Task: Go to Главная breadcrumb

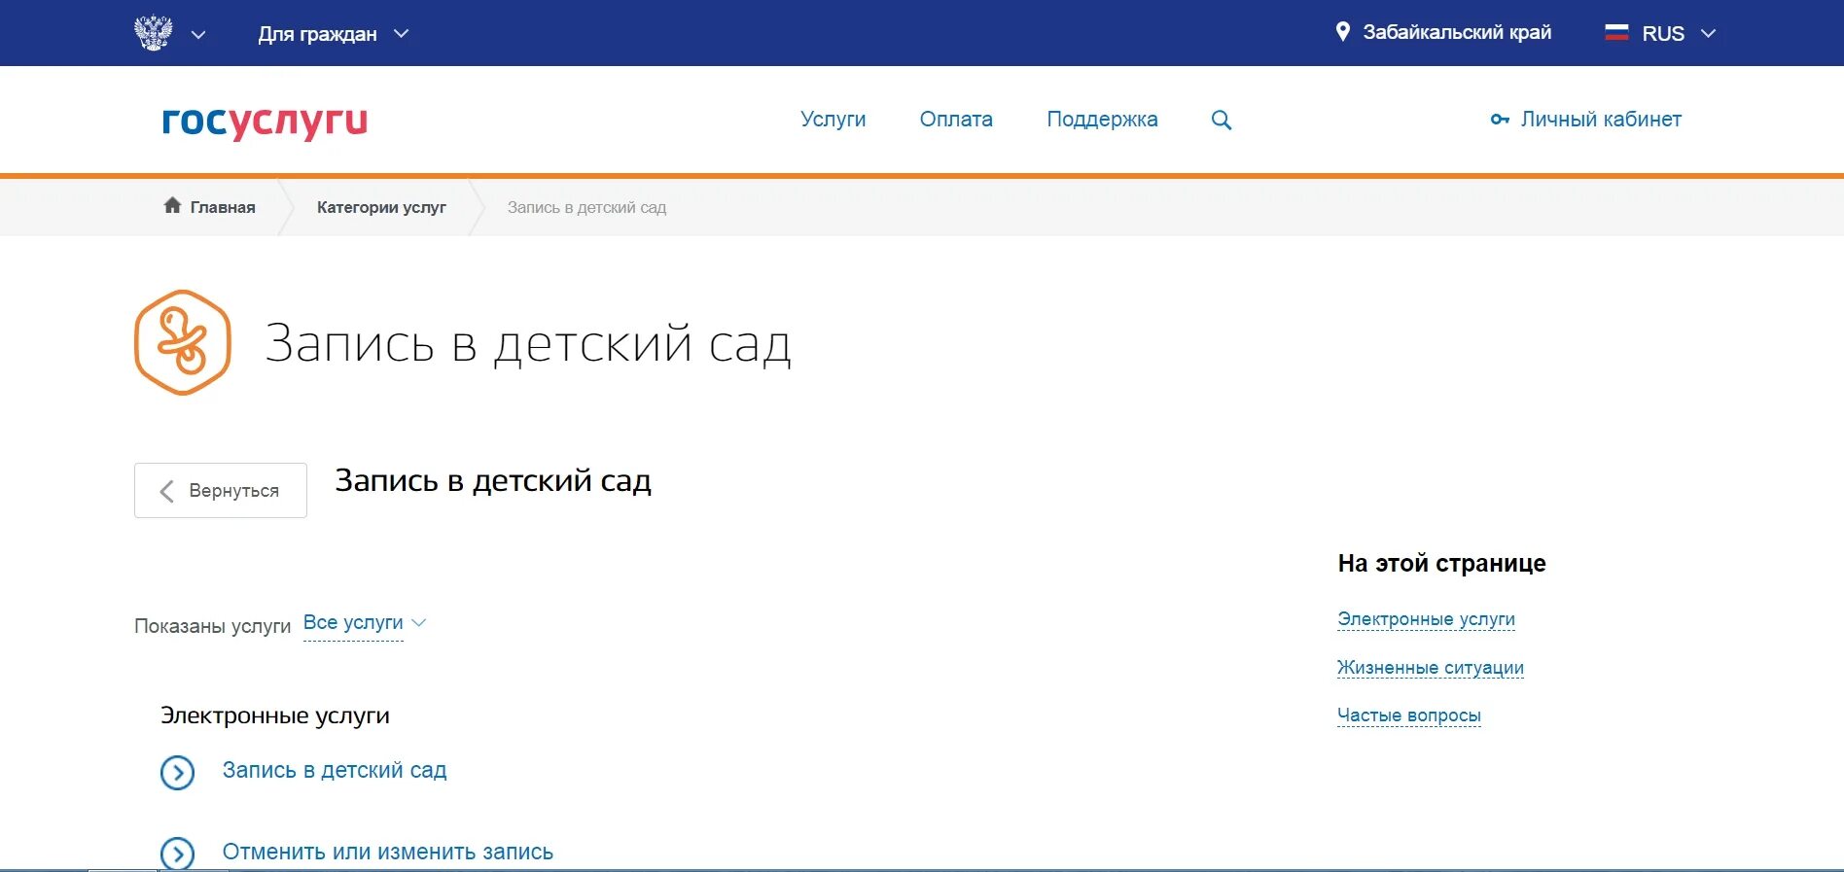Action: coord(223,207)
